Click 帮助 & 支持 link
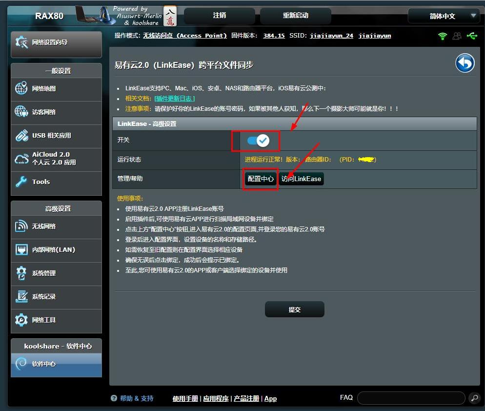 (137, 398)
